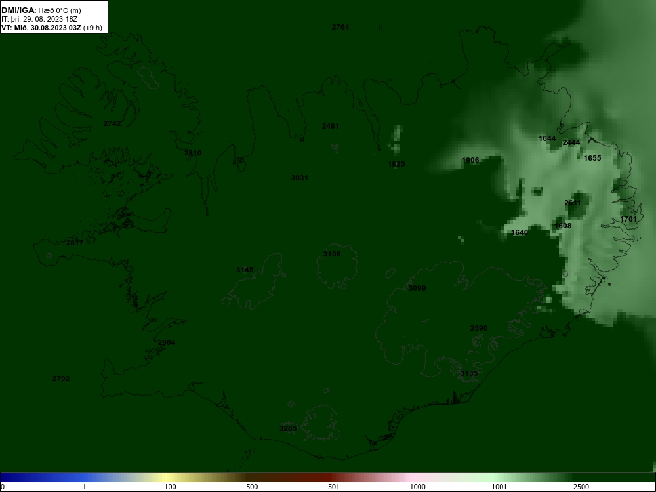Select the 1825 height label
Image resolution: width=656 pixels, height=492 pixels.
pos(396,164)
